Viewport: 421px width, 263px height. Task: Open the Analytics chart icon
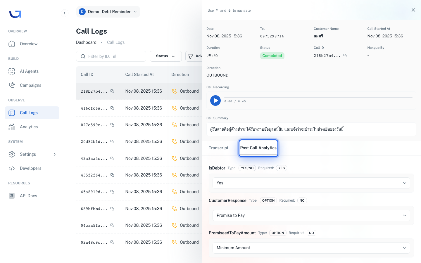[x=12, y=127]
